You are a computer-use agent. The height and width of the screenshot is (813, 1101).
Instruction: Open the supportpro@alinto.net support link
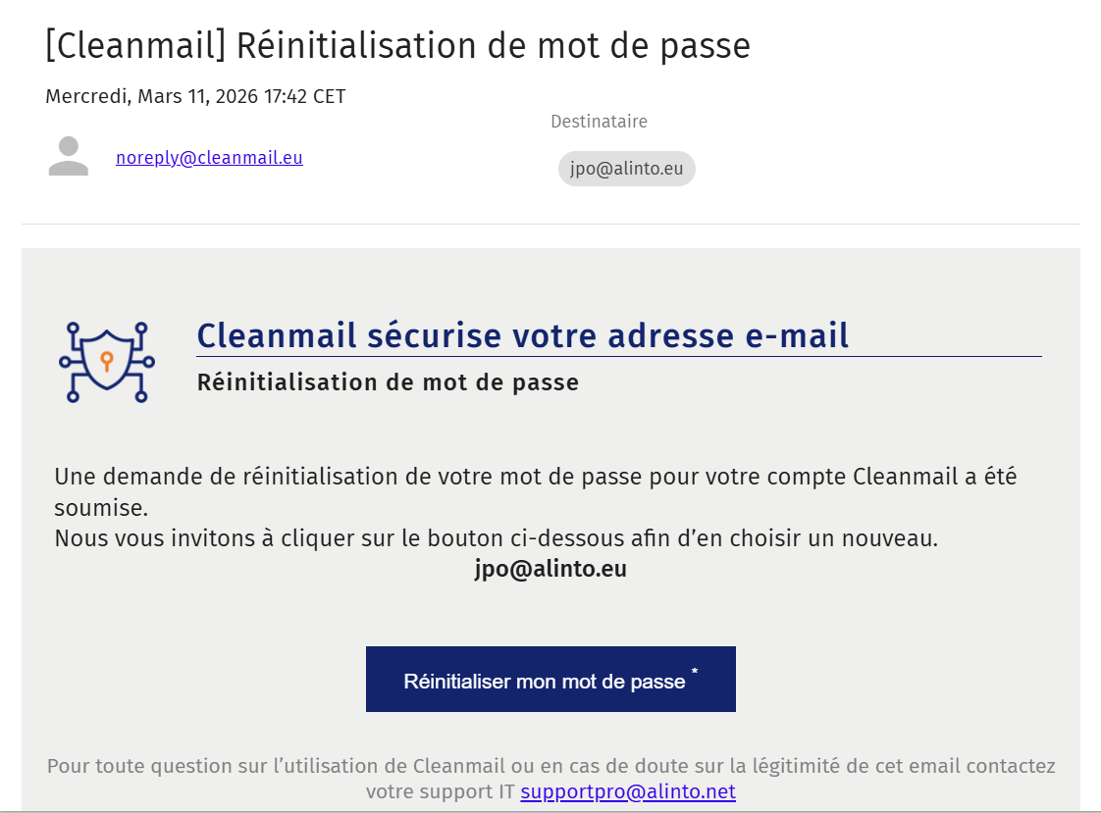tap(628, 791)
